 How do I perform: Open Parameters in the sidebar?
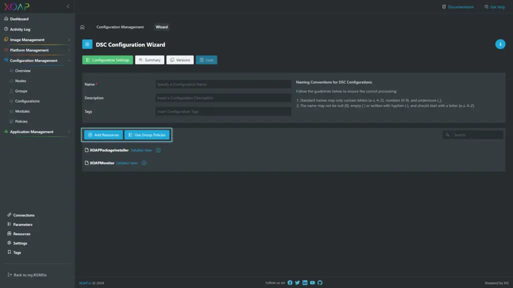pos(23,224)
